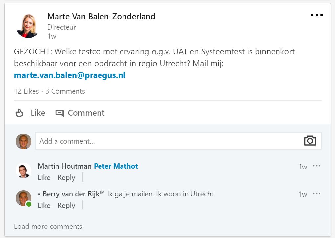
Task: Click Martin Houtman's profile picture
Action: (x=23, y=170)
